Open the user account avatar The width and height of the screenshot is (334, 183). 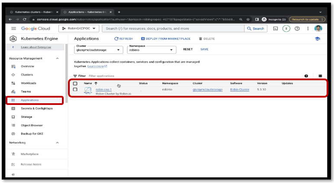pyautogui.click(x=318, y=28)
